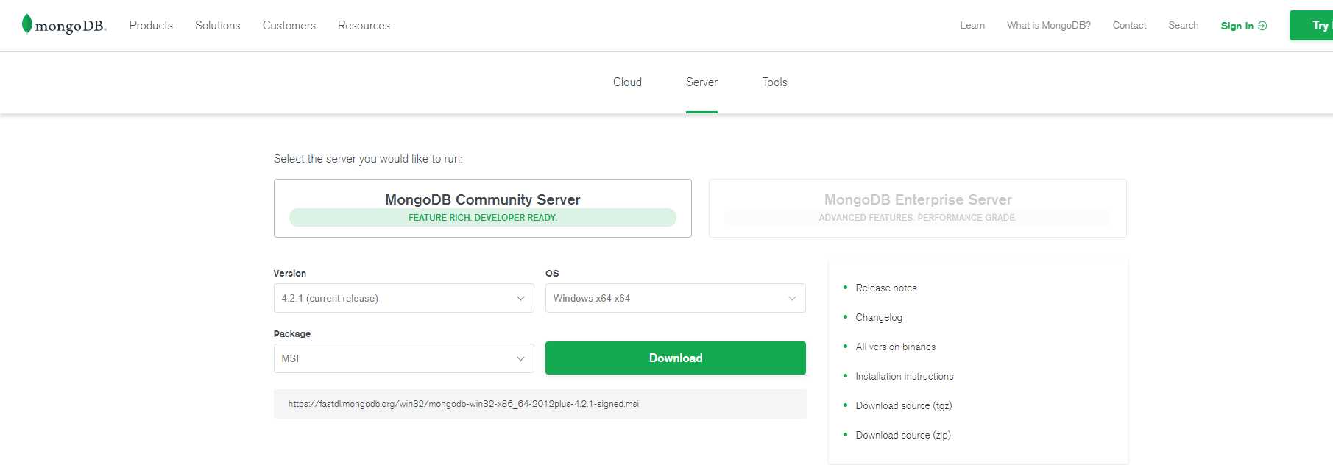The image size is (1333, 465).
Task: Click the Package label text
Action: [x=292, y=333]
